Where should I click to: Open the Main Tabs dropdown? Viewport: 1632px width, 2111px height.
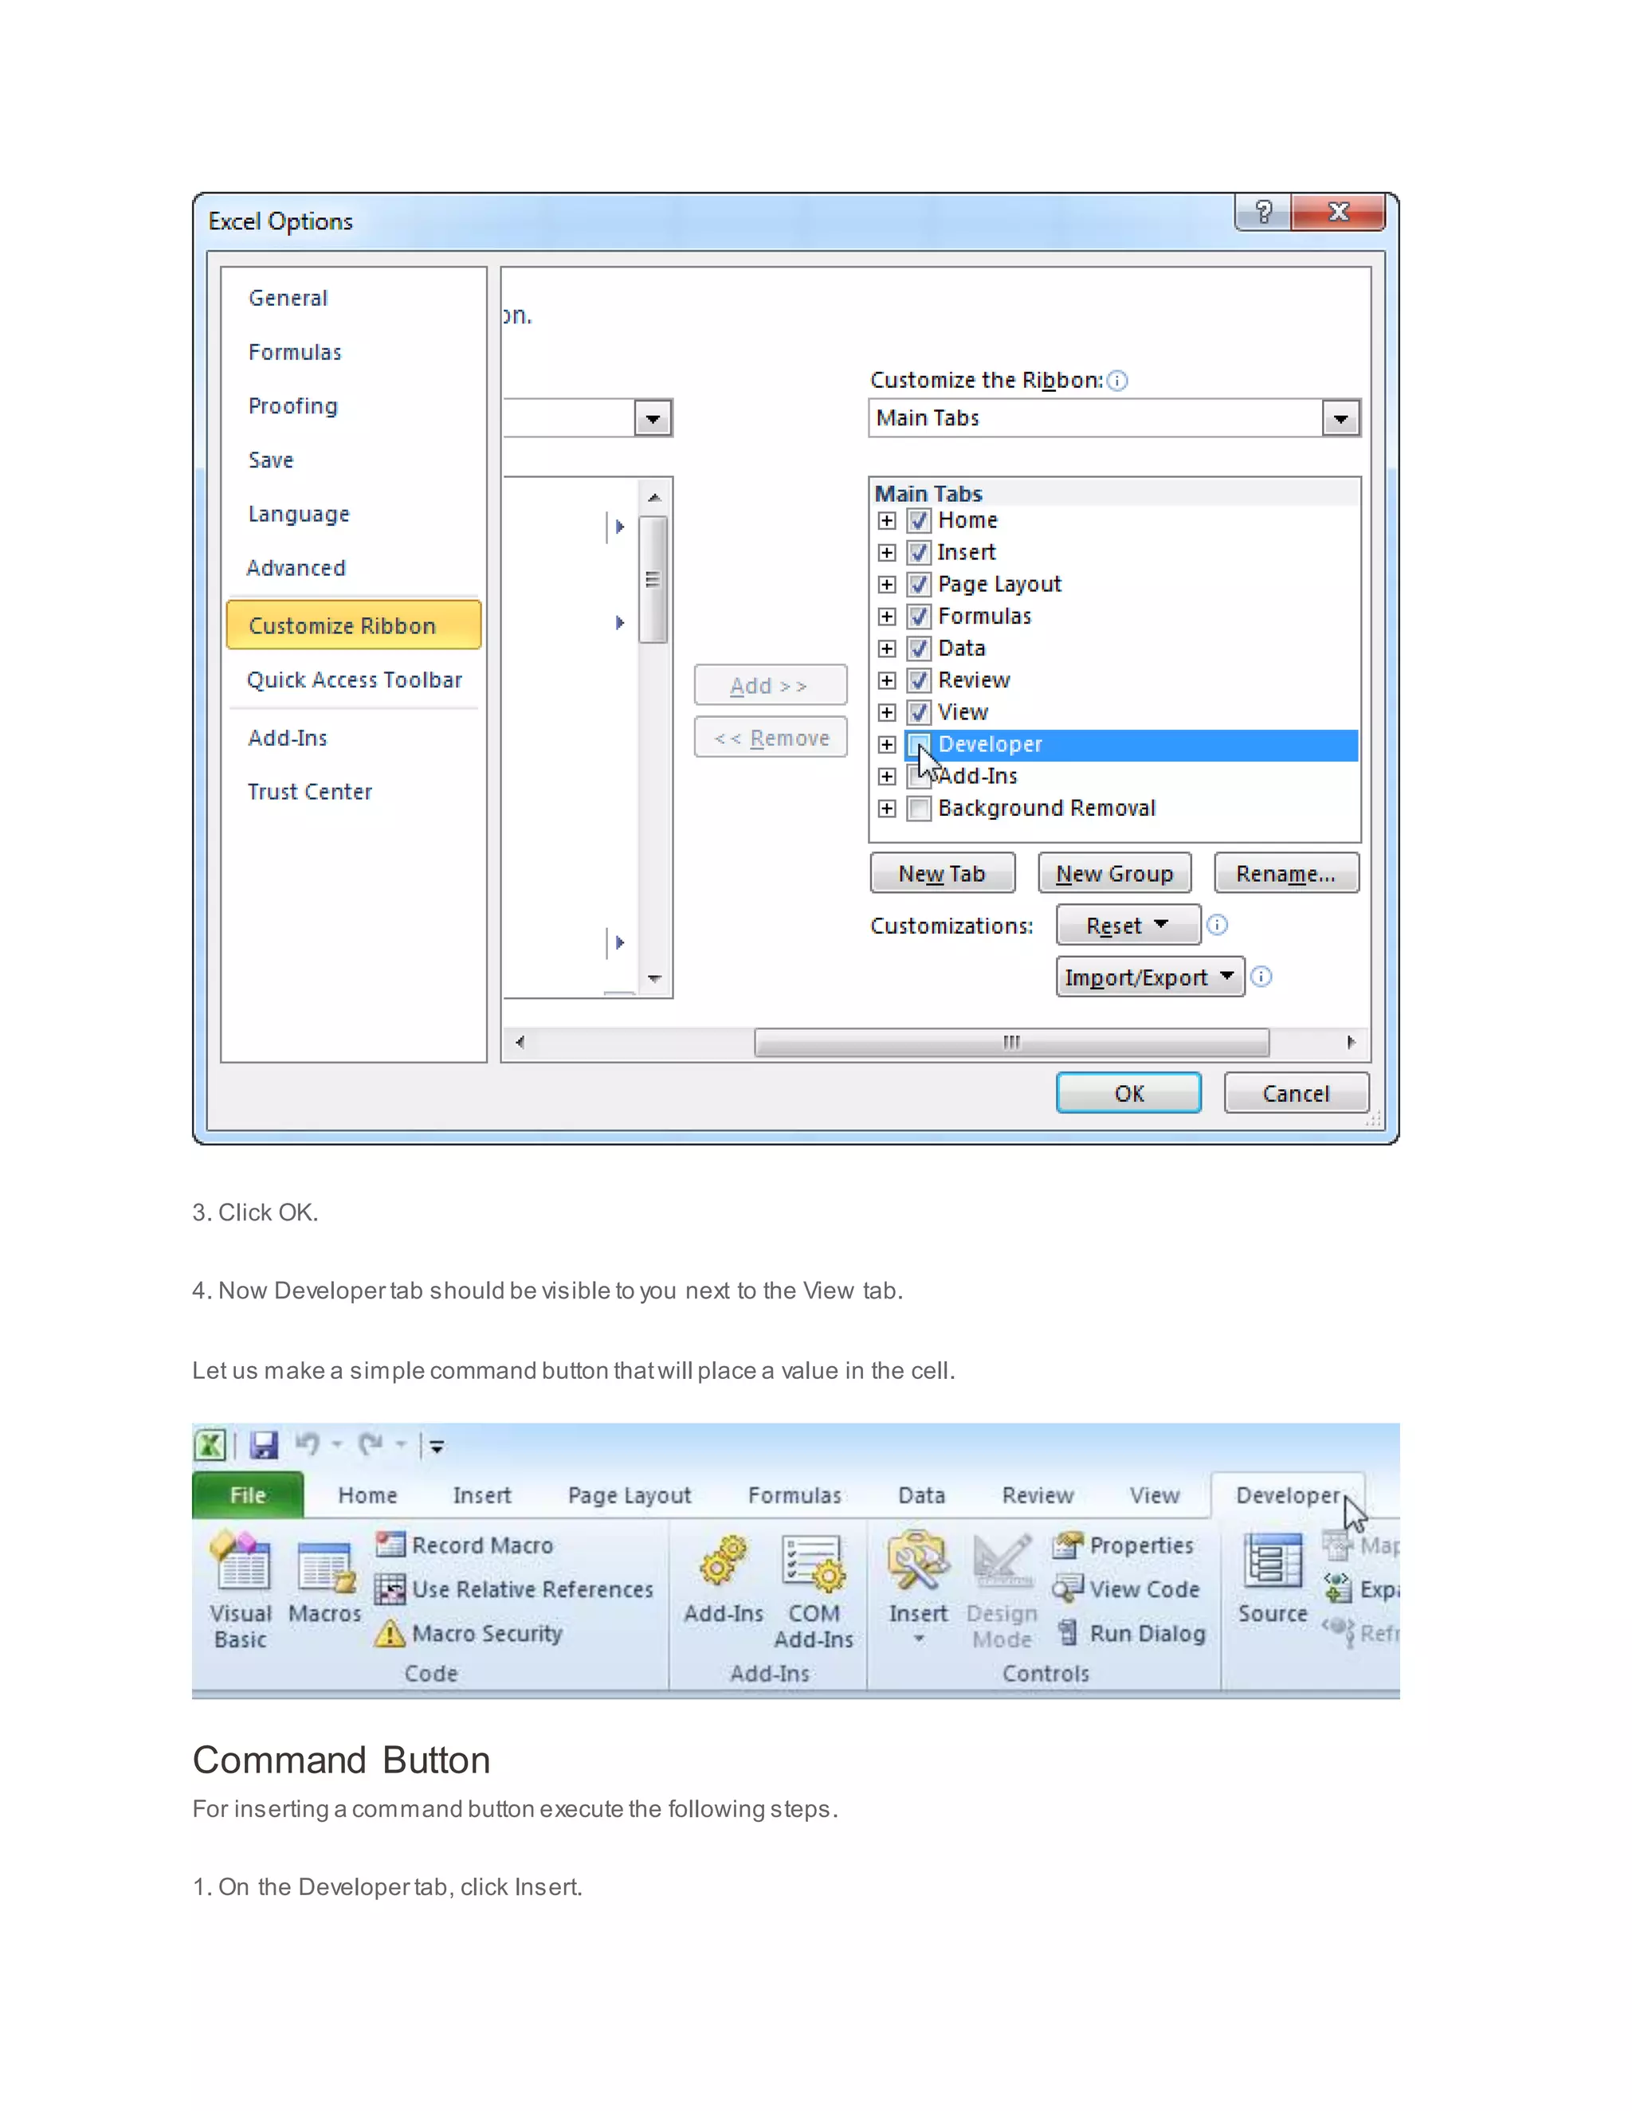click(x=1340, y=418)
